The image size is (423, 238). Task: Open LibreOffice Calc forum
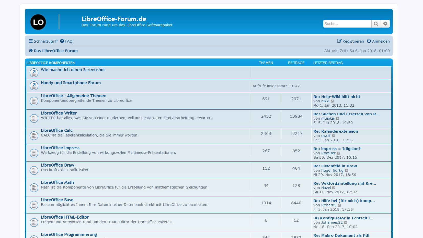tap(57, 130)
